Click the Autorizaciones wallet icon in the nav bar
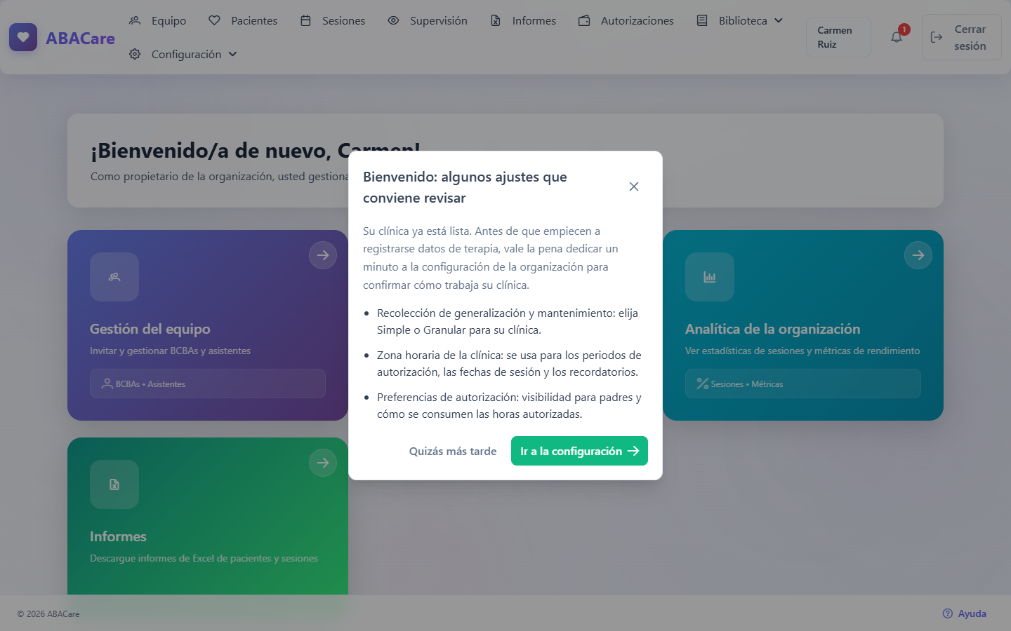The width and height of the screenshot is (1011, 631). coord(584,21)
